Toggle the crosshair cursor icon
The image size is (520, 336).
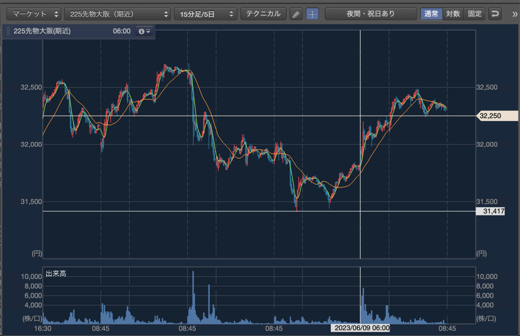(312, 14)
